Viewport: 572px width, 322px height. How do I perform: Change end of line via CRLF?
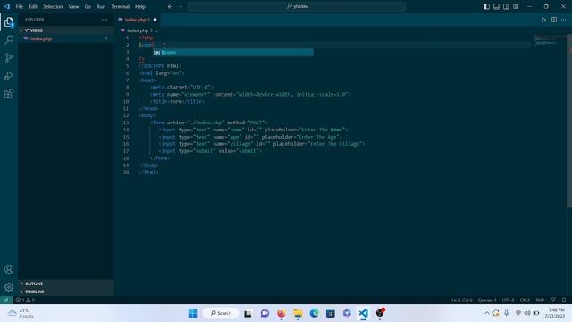pos(525,301)
